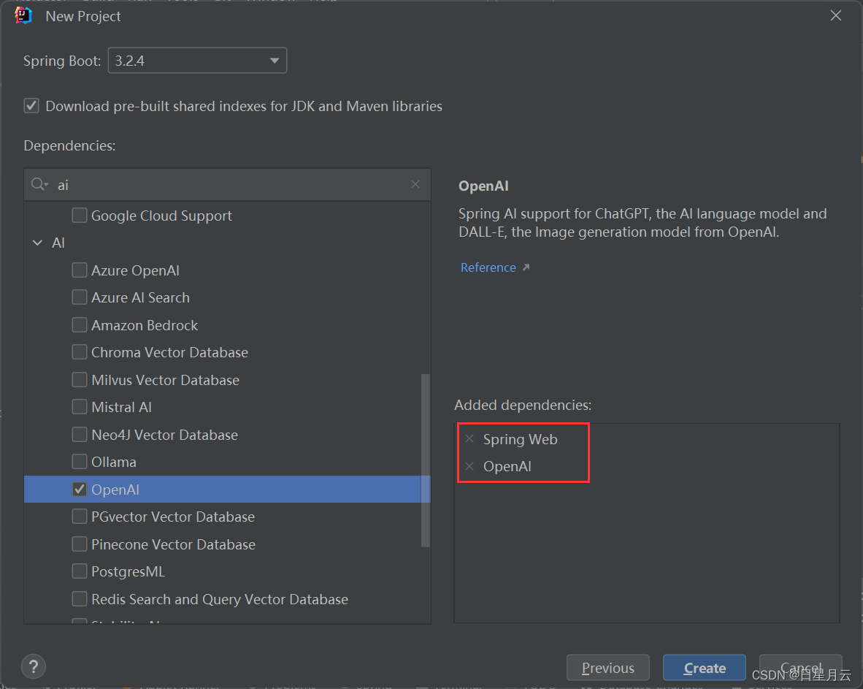This screenshot has height=689, width=863.
Task: Select the Mistral AI row label
Action: 121,407
